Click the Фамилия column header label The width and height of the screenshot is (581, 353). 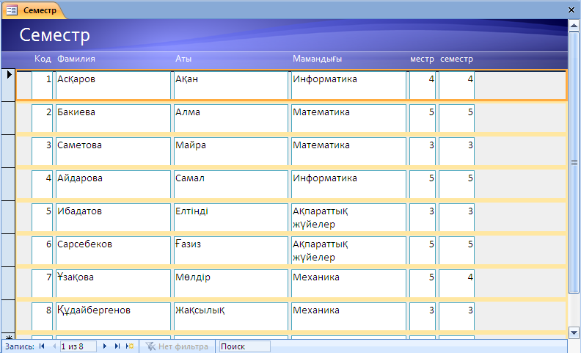pyautogui.click(x=76, y=59)
